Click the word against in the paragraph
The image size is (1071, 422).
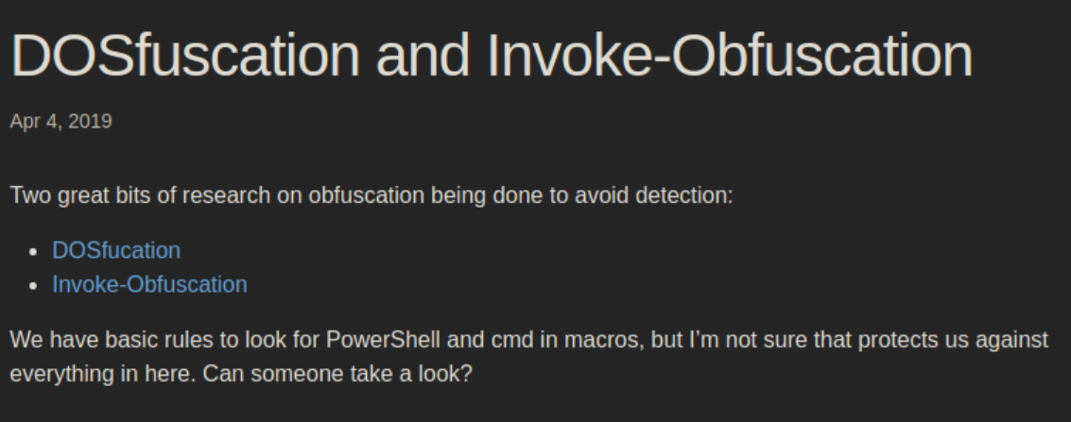click(x=1012, y=339)
